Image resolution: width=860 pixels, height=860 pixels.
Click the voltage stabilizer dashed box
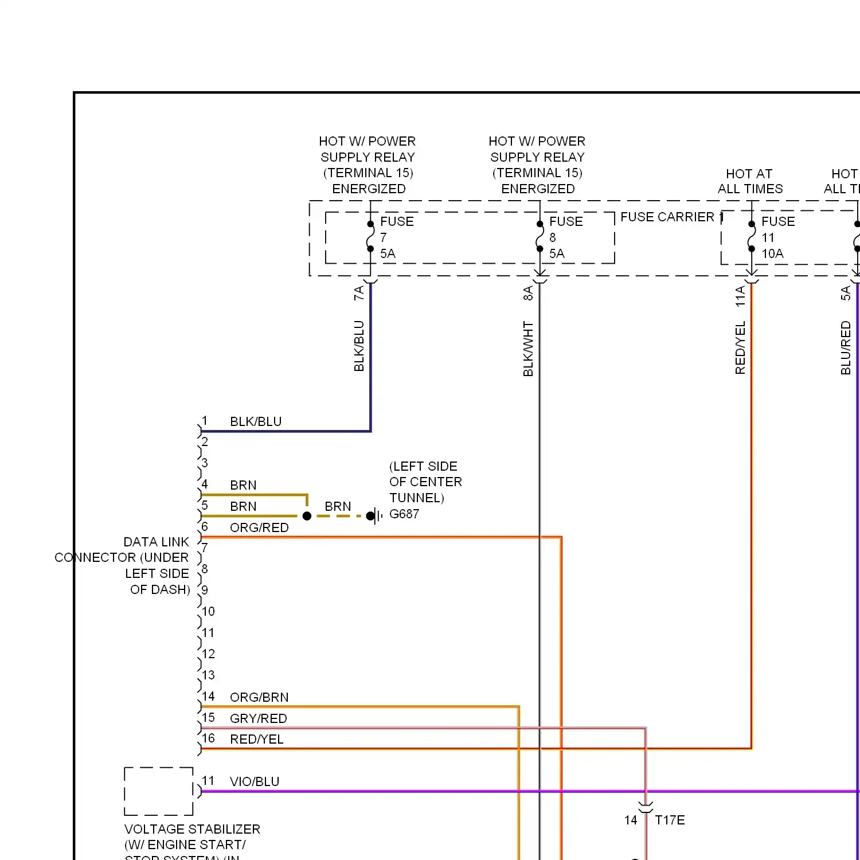[159, 791]
